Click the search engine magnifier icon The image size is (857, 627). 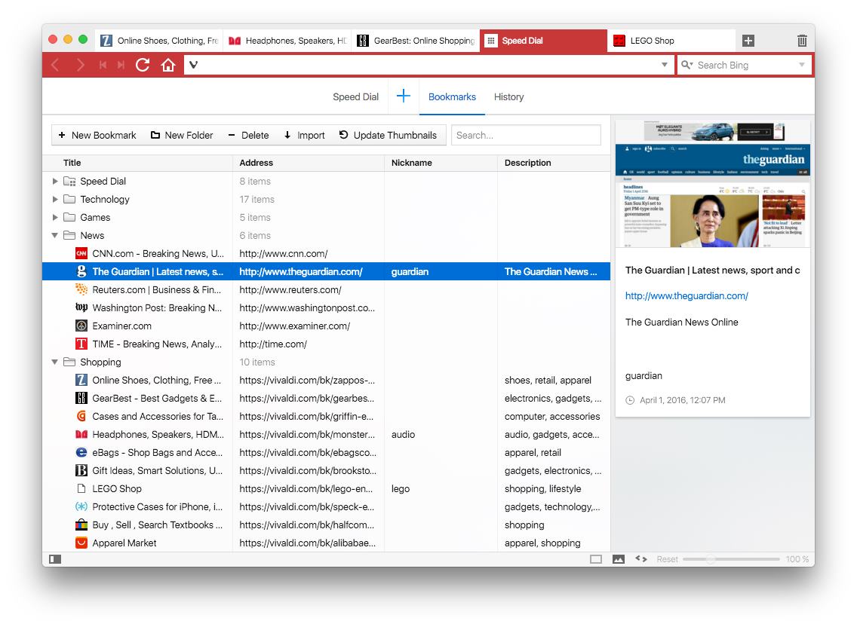click(687, 65)
